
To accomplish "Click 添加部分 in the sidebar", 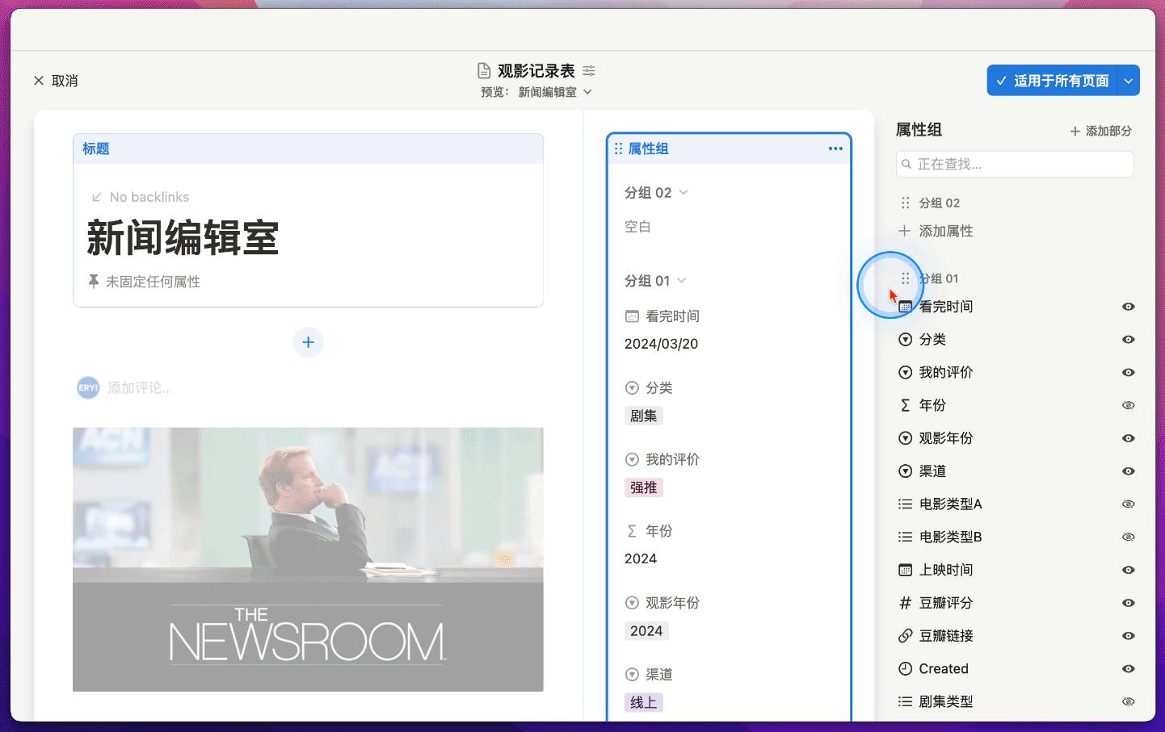I will click(x=1100, y=131).
